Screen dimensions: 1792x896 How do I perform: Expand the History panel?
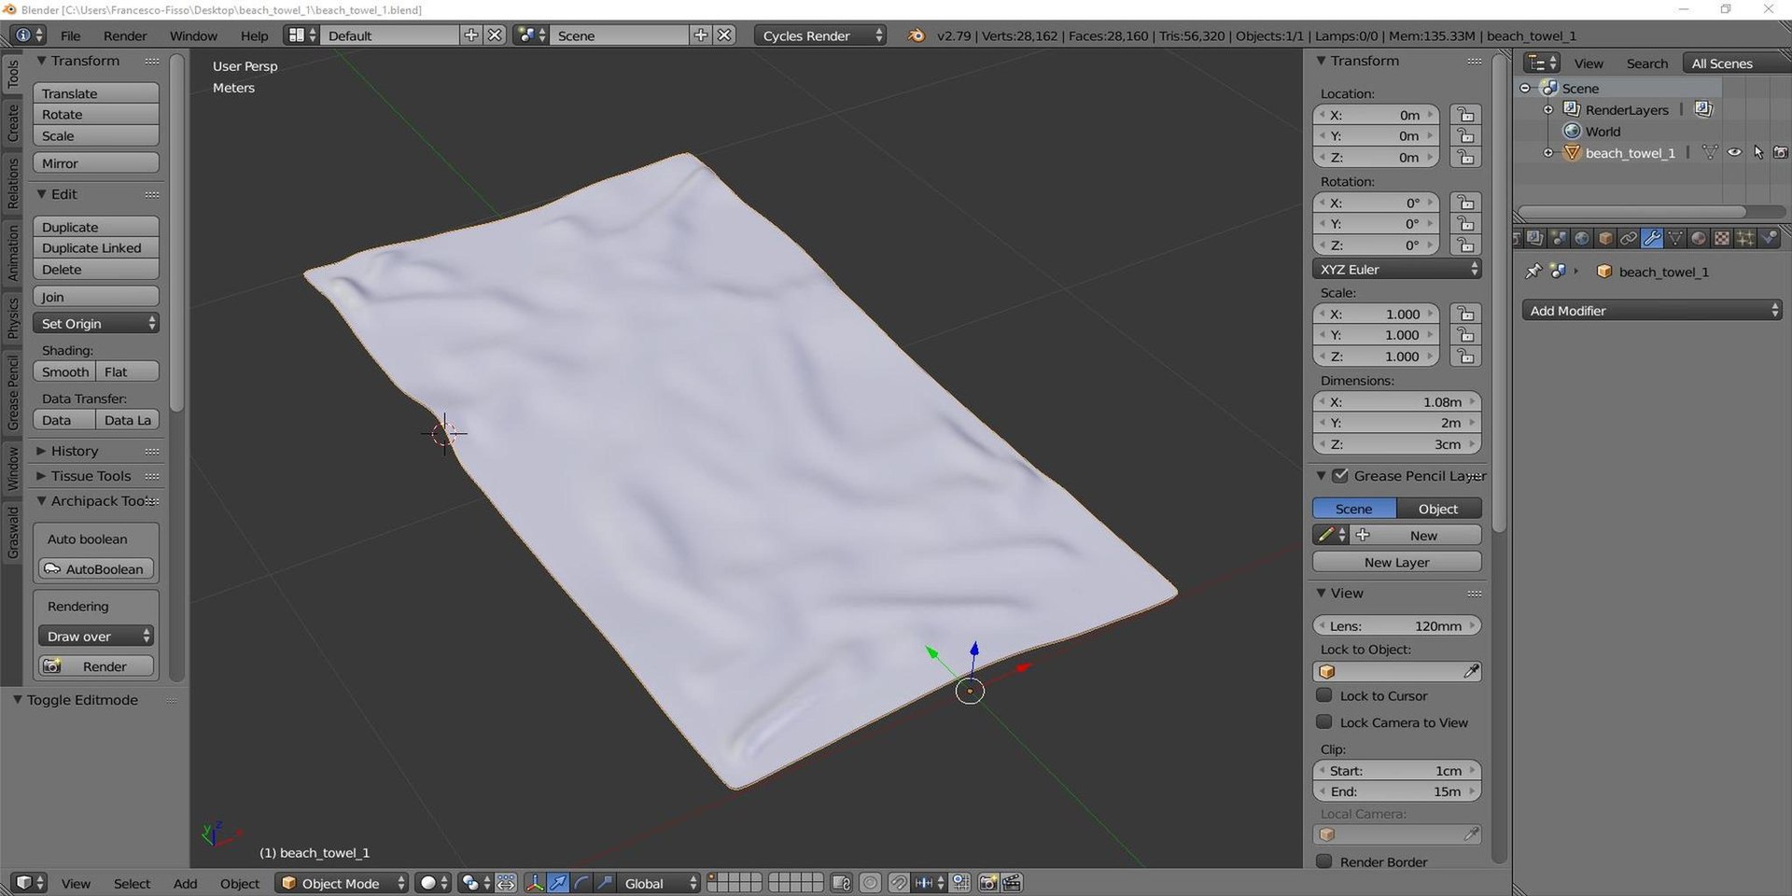point(74,451)
